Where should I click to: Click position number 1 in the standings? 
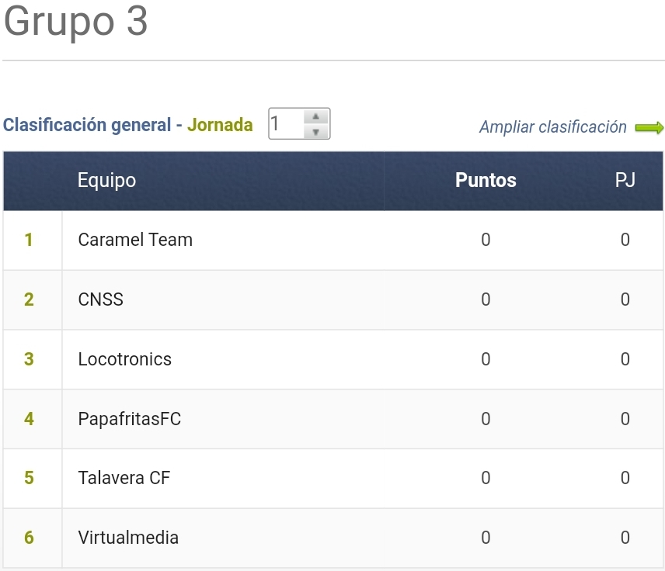coord(29,241)
